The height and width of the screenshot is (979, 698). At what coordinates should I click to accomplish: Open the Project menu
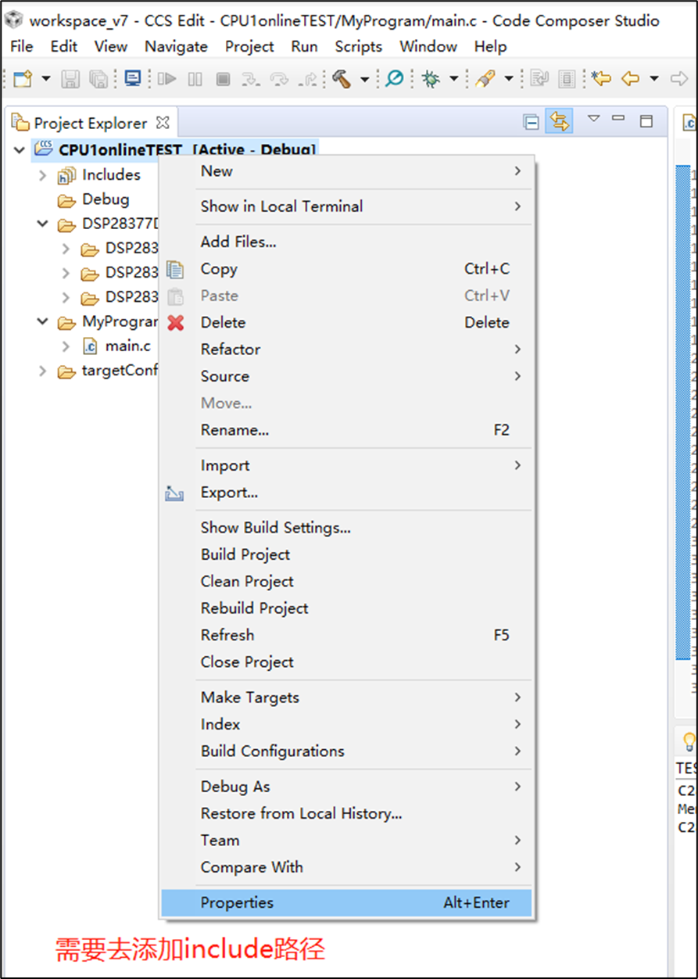[x=249, y=46]
